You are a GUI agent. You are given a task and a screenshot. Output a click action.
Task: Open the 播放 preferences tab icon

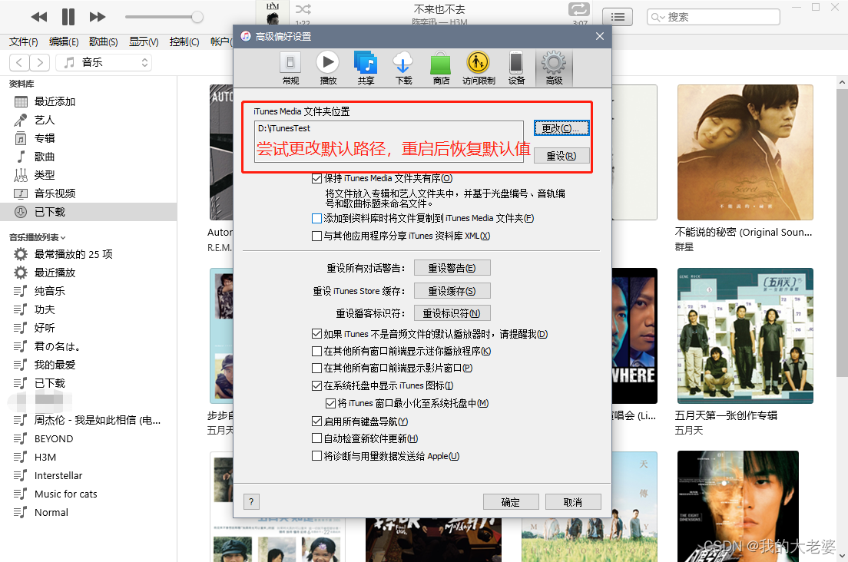(x=328, y=68)
